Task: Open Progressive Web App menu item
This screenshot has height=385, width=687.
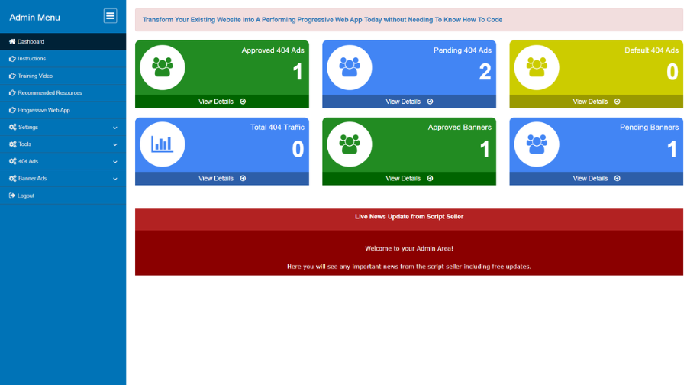Action: (63, 110)
